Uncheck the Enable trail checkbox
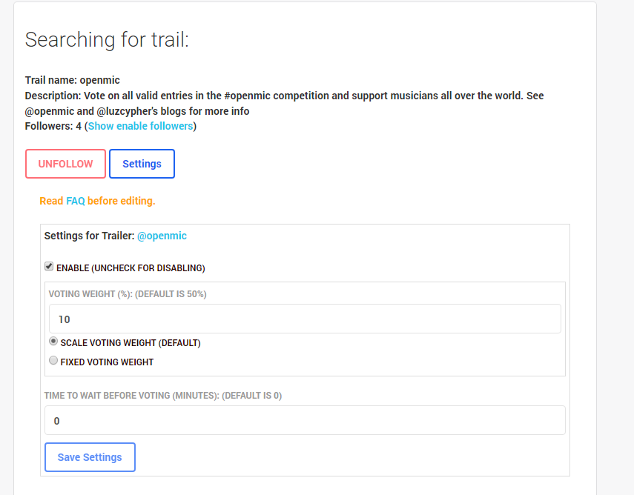Image resolution: width=634 pixels, height=495 pixels. tap(49, 266)
